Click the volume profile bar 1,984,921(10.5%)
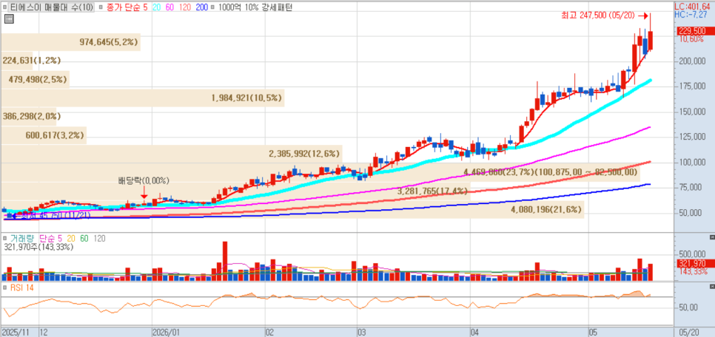The height and width of the screenshot is (337, 715). pyautogui.click(x=143, y=98)
